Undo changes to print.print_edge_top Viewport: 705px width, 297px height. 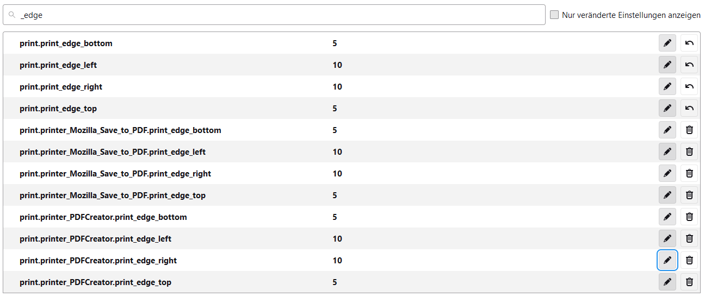coord(689,108)
